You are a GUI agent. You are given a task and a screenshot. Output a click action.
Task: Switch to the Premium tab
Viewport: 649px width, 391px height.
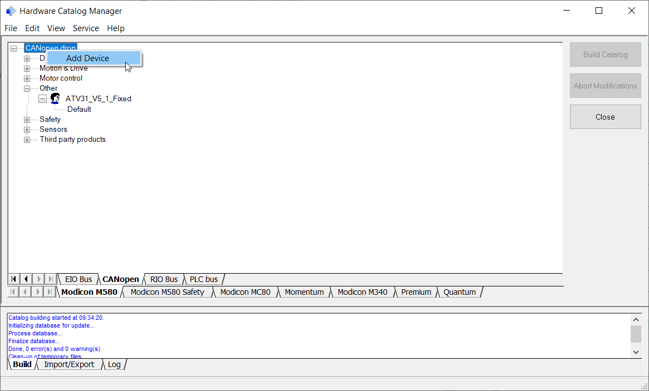pos(416,292)
